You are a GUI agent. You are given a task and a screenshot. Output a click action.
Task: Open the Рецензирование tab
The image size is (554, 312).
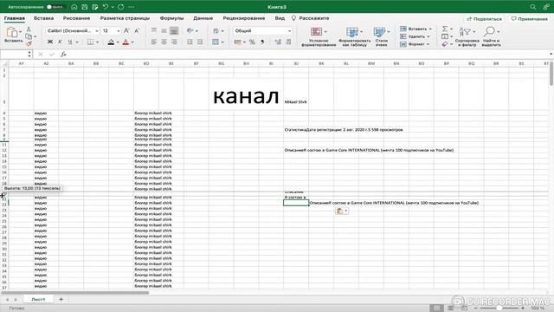pos(244,18)
